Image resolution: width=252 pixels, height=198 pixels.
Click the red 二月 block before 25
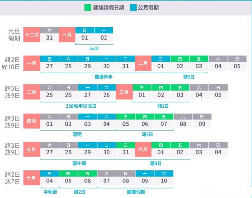(31, 92)
